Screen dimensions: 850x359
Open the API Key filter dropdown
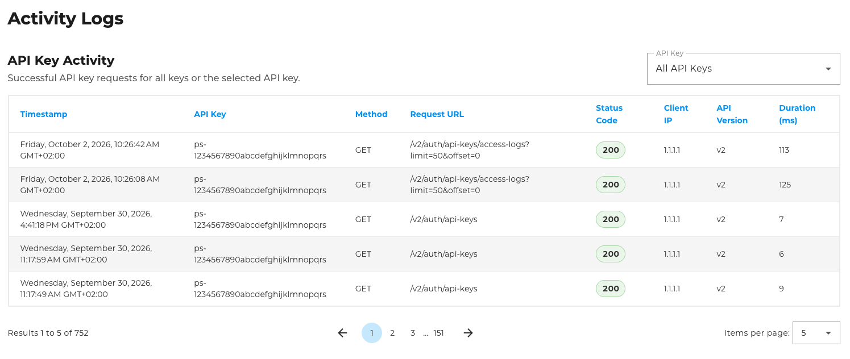pos(743,69)
